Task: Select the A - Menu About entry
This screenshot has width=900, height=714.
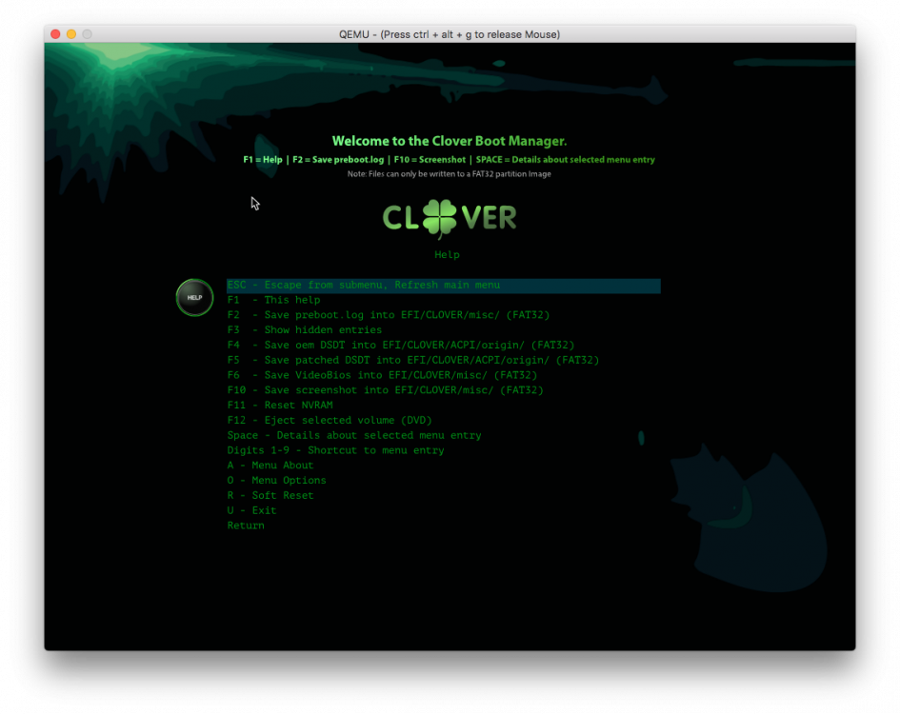Action: 270,465
